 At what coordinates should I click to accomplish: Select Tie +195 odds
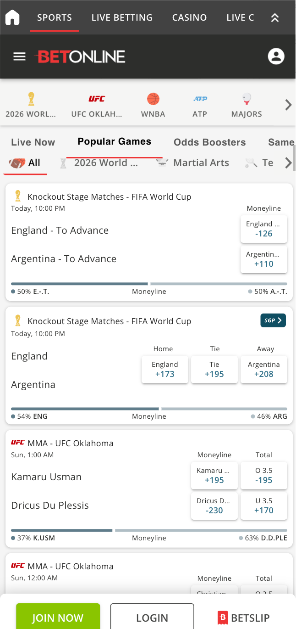(x=214, y=369)
